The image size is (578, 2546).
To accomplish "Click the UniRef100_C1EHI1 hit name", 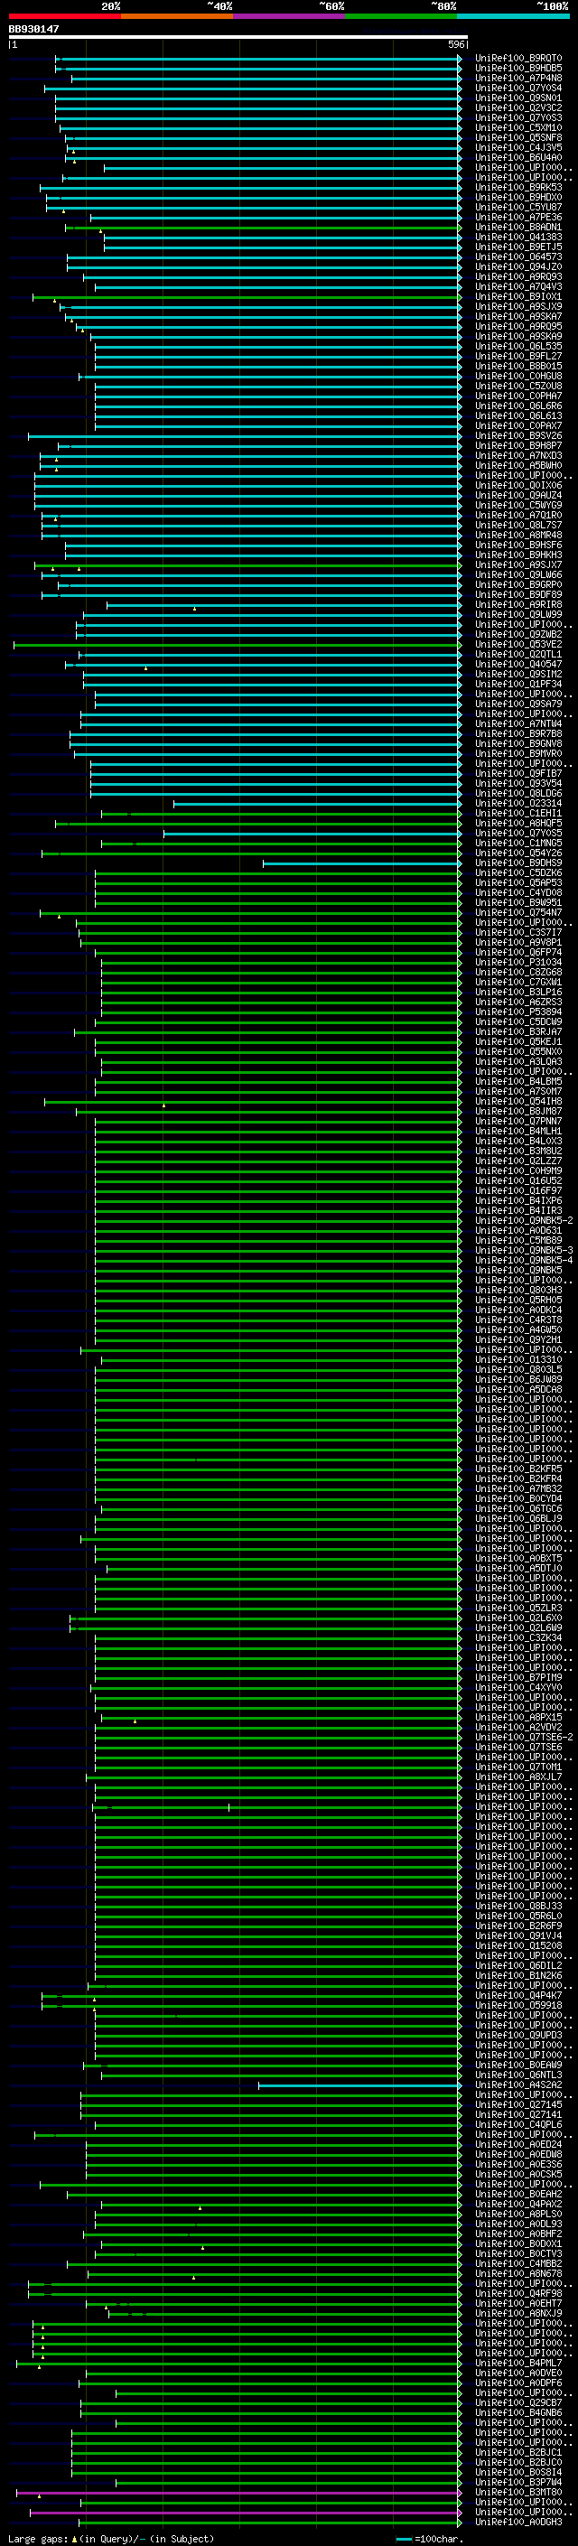I will pos(517,814).
